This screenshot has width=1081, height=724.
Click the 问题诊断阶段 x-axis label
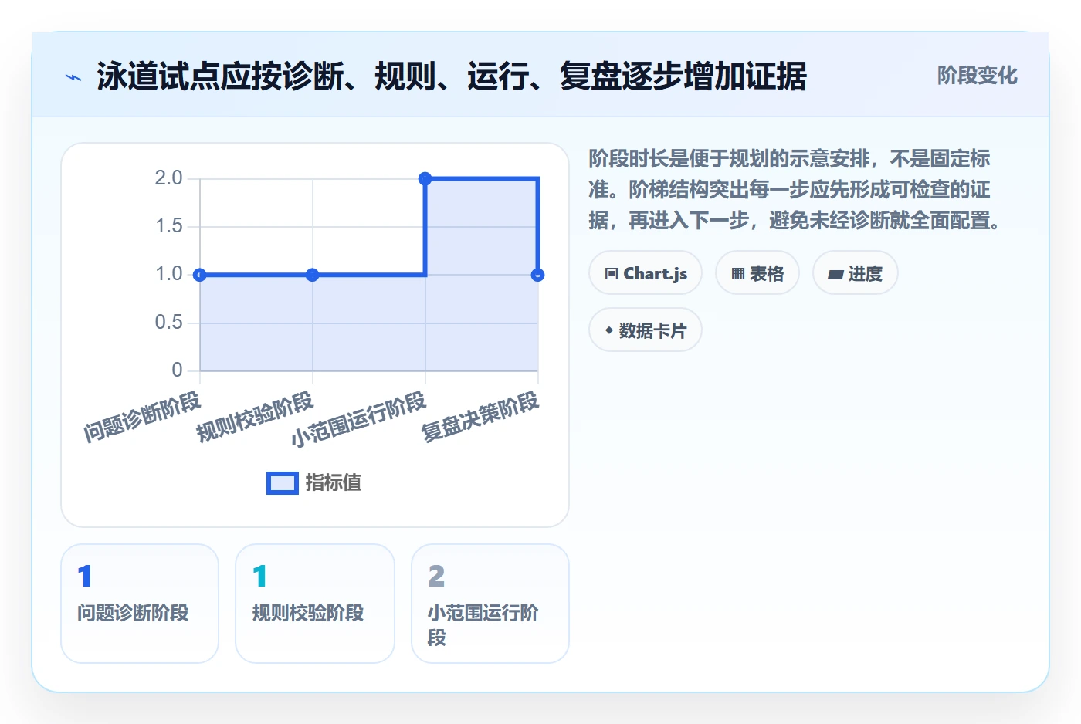point(142,418)
